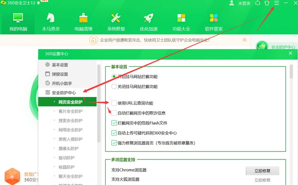The width and height of the screenshot is (298, 185).
Task: Click 立即修复 button for Chrome
Action: [x=262, y=171]
